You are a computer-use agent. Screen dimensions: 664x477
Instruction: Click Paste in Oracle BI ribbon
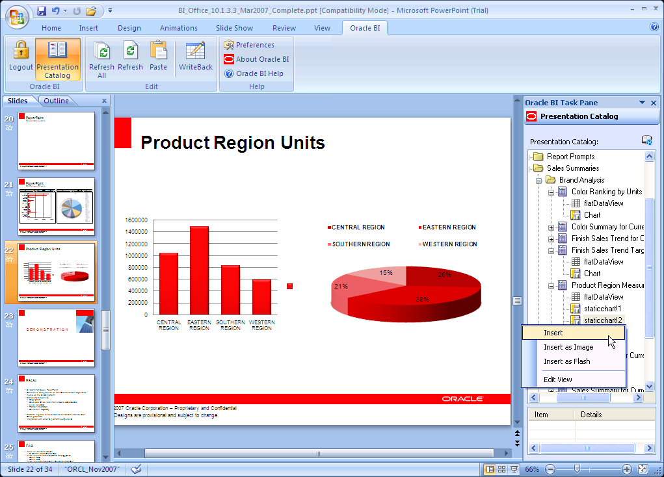[159, 55]
